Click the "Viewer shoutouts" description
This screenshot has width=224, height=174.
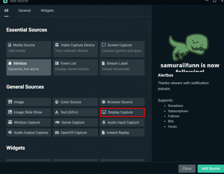coord(116,69)
